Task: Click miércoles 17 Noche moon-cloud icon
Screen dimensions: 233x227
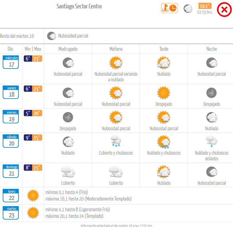Action: point(212,63)
